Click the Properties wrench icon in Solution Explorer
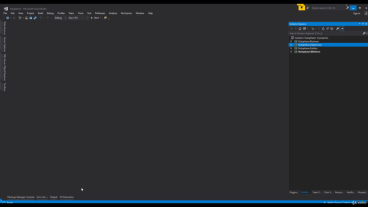 click(338, 29)
